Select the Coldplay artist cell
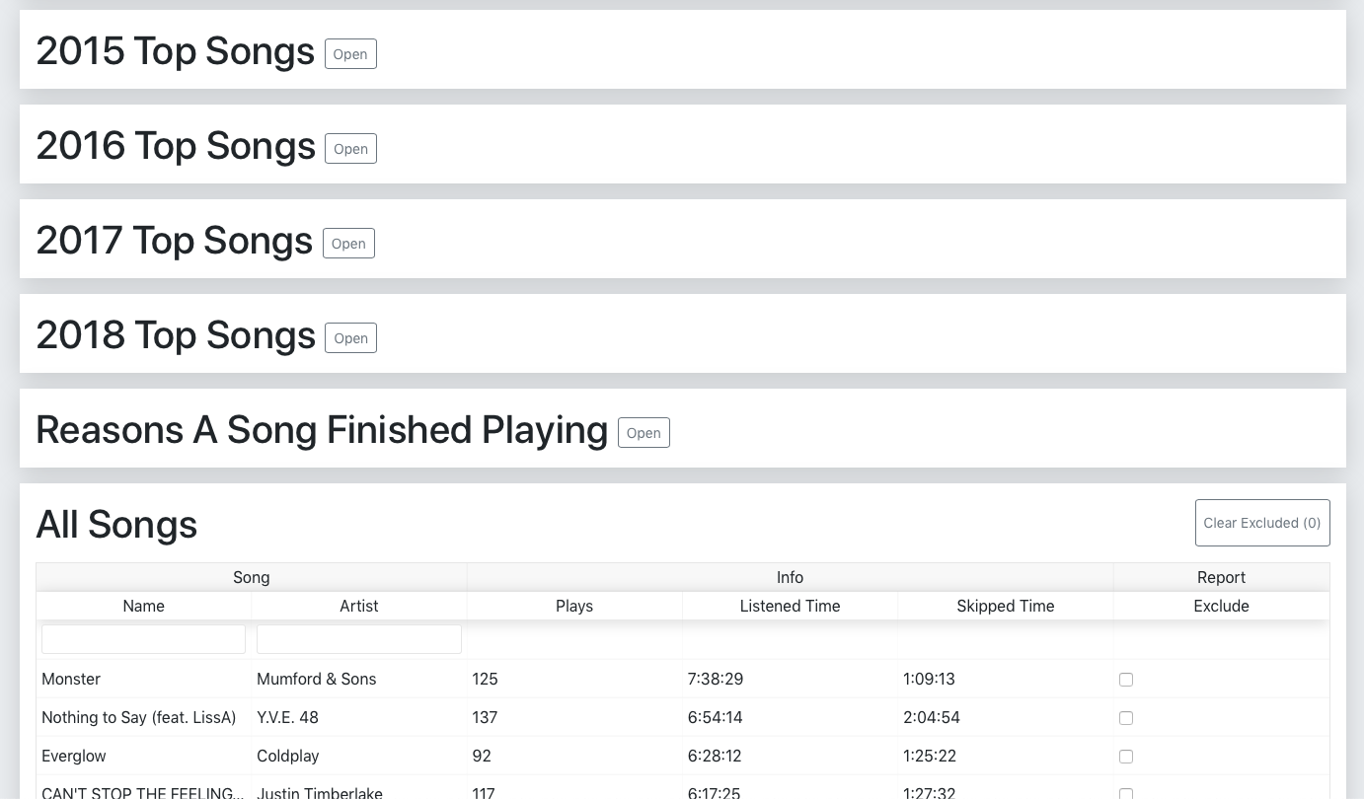Viewport: 1364px width, 799px height. 287,756
